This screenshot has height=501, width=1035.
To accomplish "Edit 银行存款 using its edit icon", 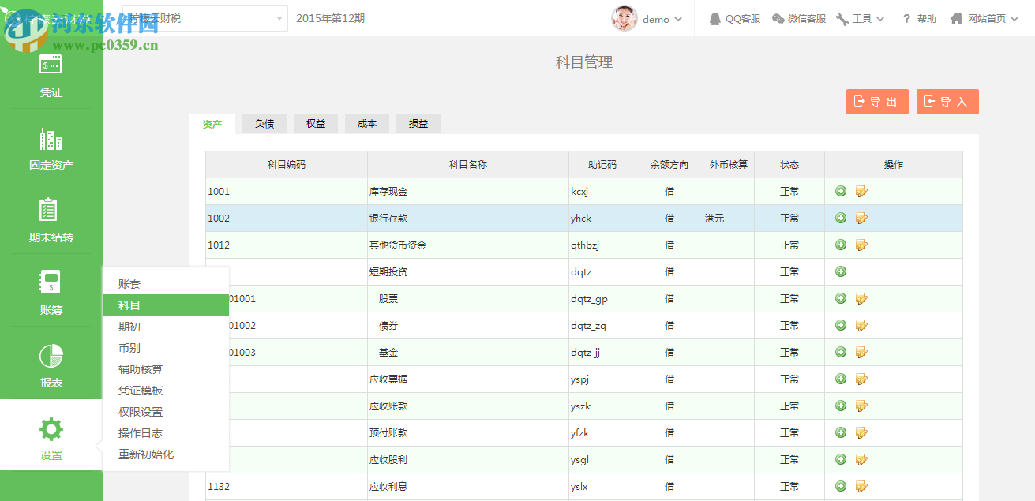I will click(861, 218).
